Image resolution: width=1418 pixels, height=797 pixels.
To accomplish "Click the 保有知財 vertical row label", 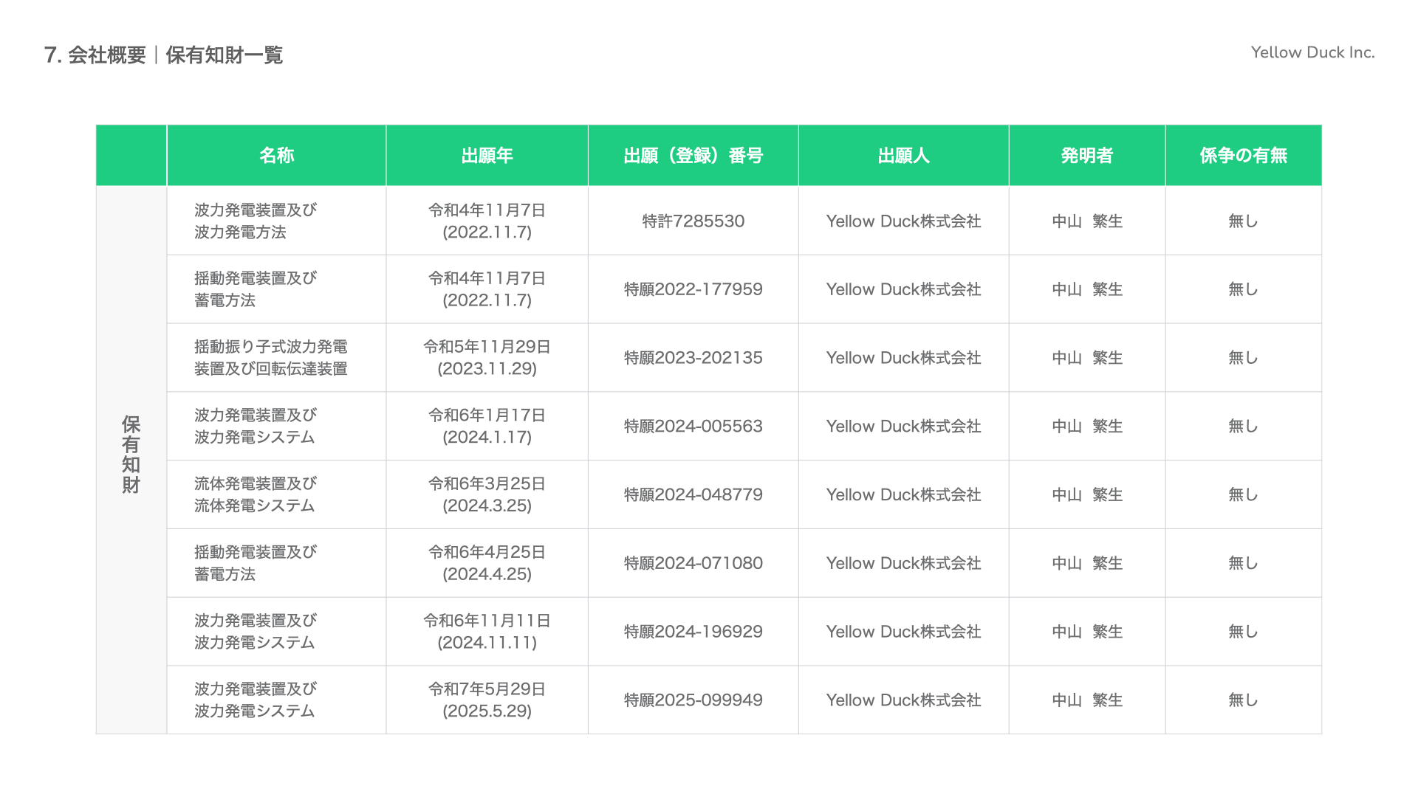I will click(x=131, y=455).
